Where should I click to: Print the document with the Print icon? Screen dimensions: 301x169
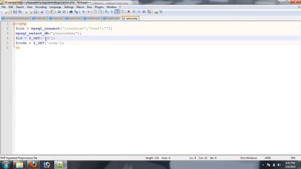35,12
